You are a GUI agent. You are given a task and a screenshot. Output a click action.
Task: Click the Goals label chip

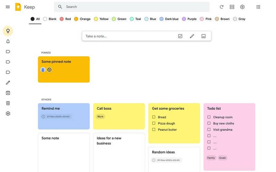pos(223,158)
